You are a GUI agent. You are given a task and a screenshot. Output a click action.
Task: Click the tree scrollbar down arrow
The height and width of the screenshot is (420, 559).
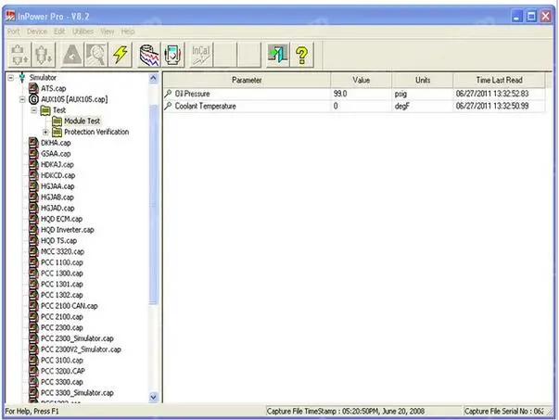pos(153,397)
